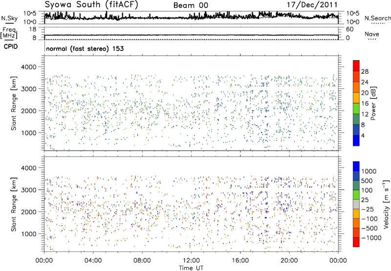
Task: Click the light green 12-16 dB power swatch
Action: click(x=356, y=109)
